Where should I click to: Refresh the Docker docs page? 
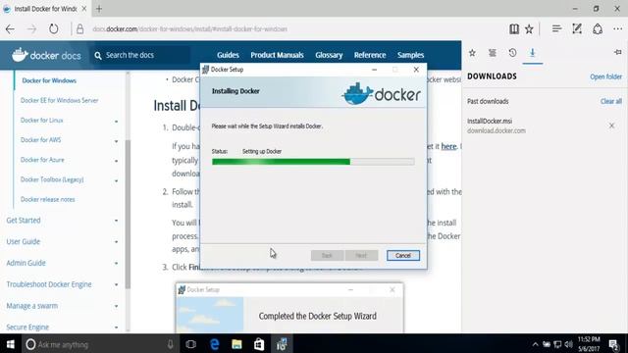pos(54,29)
